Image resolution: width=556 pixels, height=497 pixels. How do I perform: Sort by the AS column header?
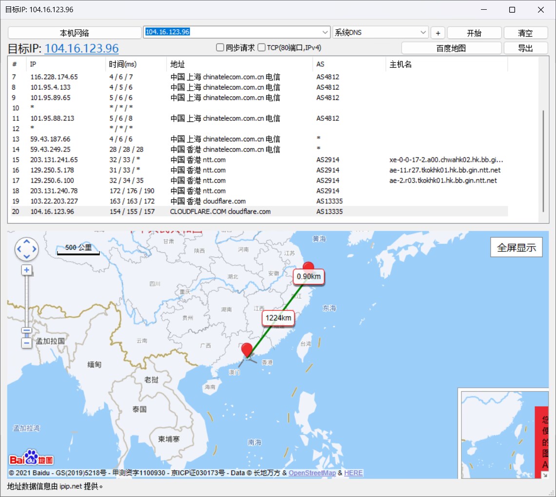(x=320, y=64)
